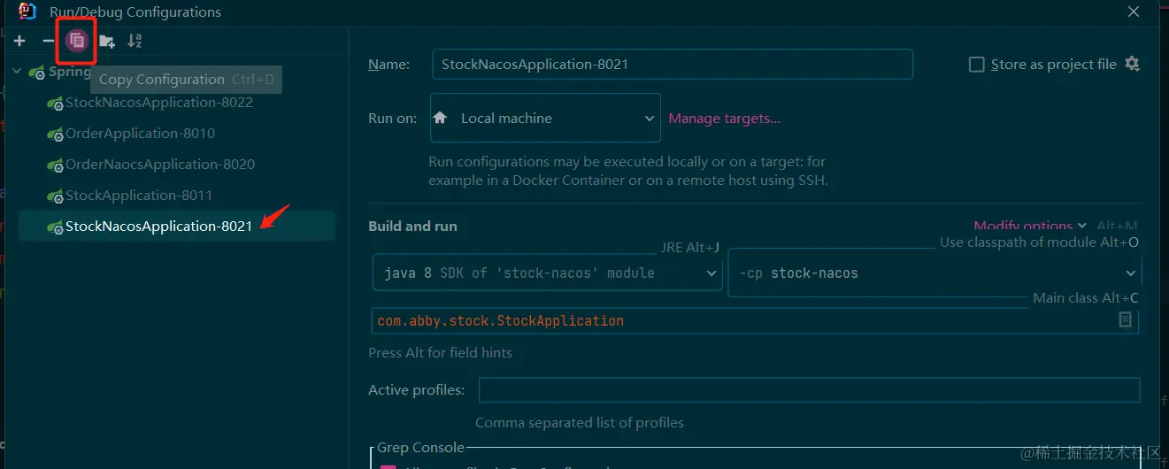Select OrderNaocsApplication-8020 configuration
This screenshot has height=469, width=1169.
pyautogui.click(x=159, y=165)
